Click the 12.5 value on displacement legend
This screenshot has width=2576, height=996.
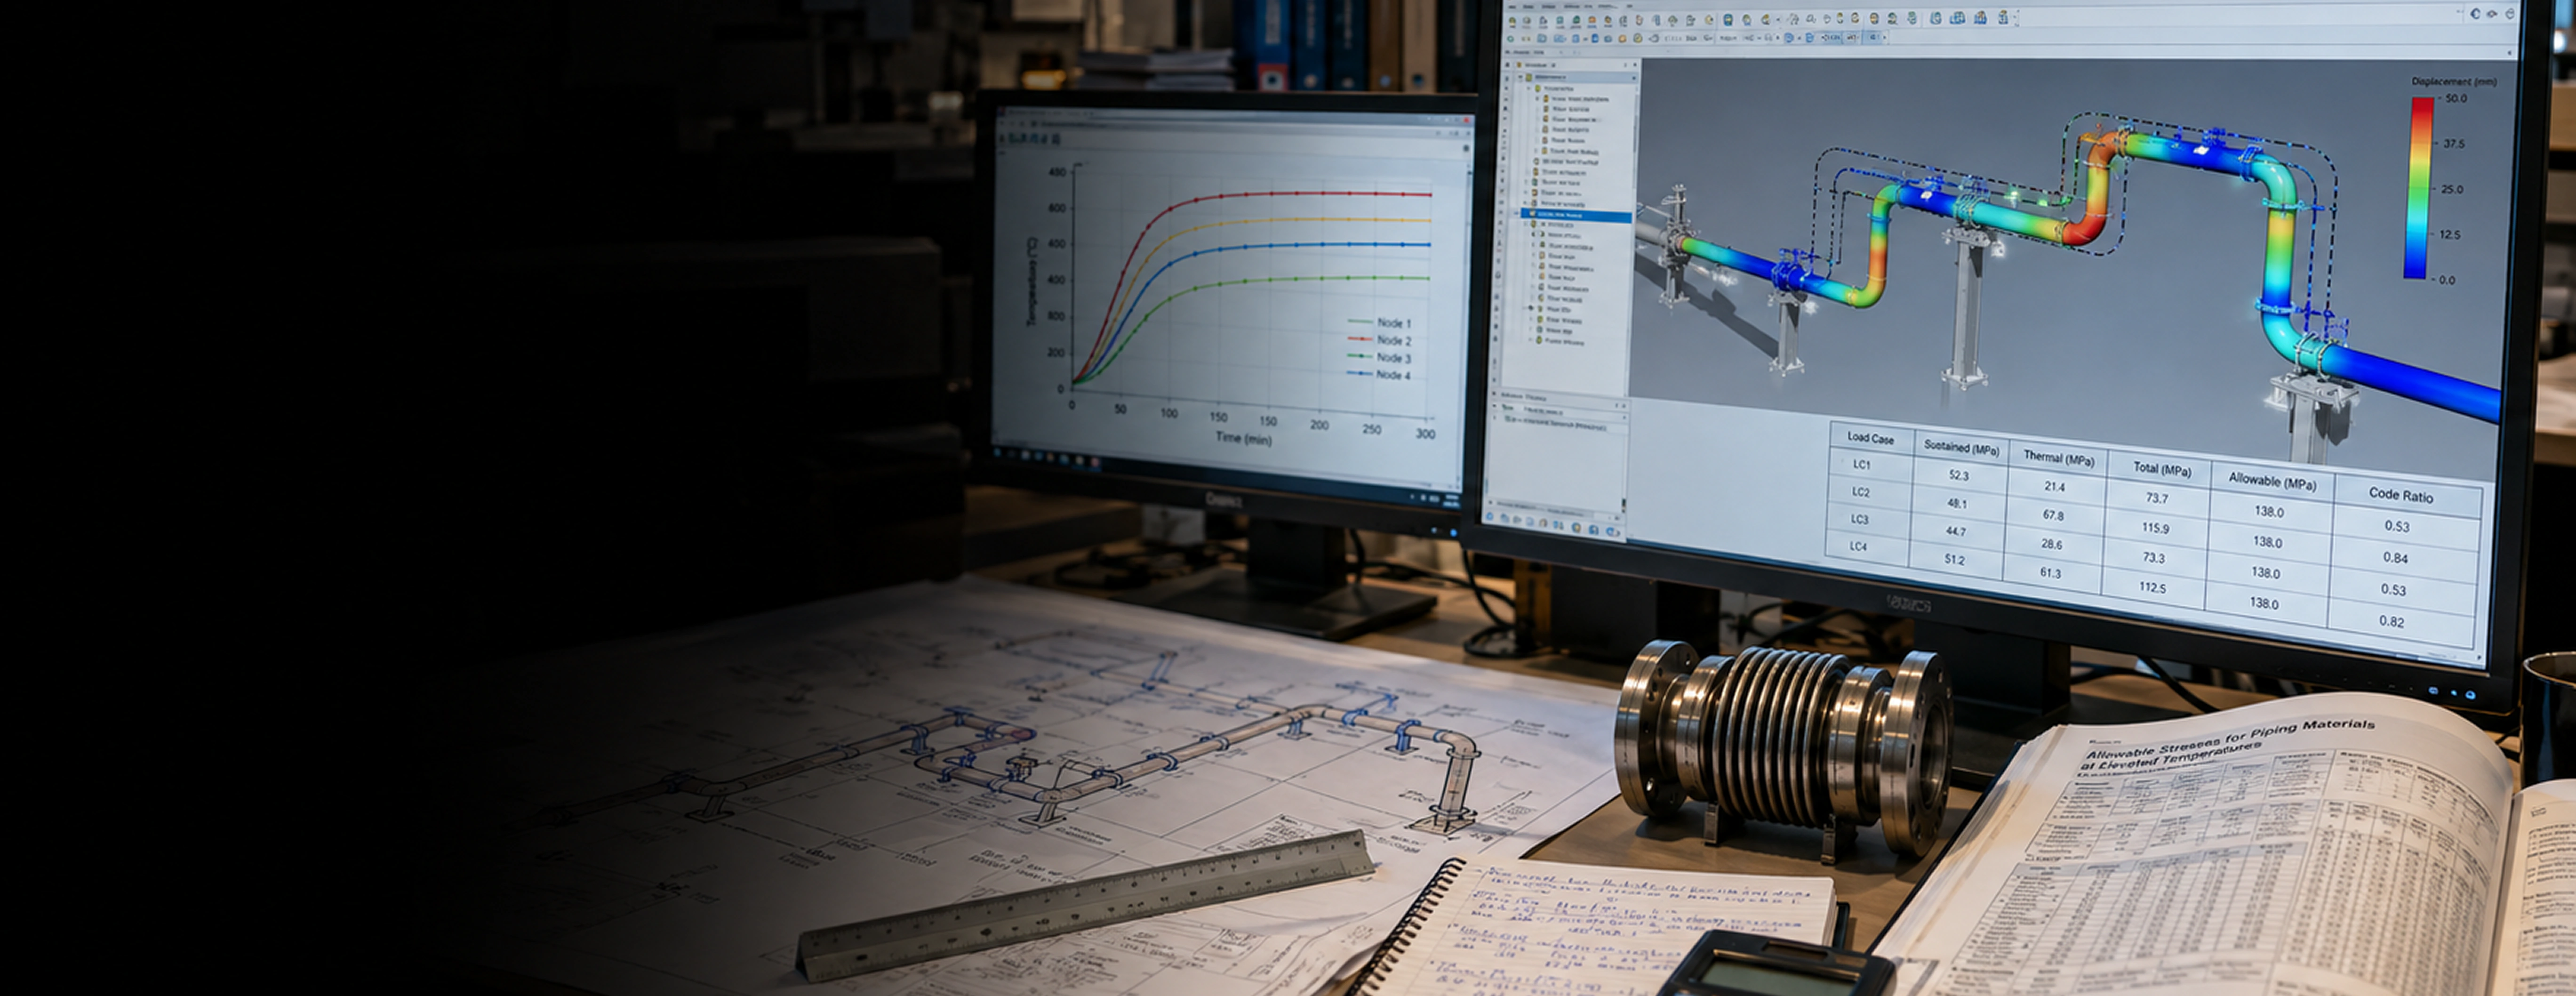(2450, 235)
